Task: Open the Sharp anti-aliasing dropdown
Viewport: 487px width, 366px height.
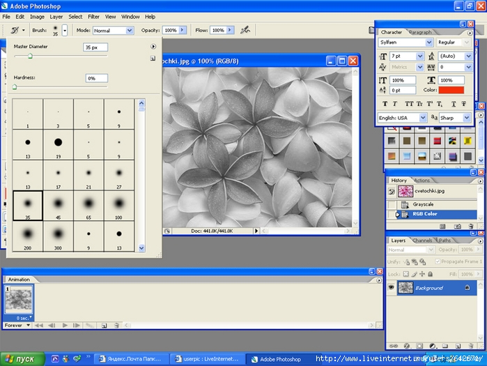Action: click(467, 118)
